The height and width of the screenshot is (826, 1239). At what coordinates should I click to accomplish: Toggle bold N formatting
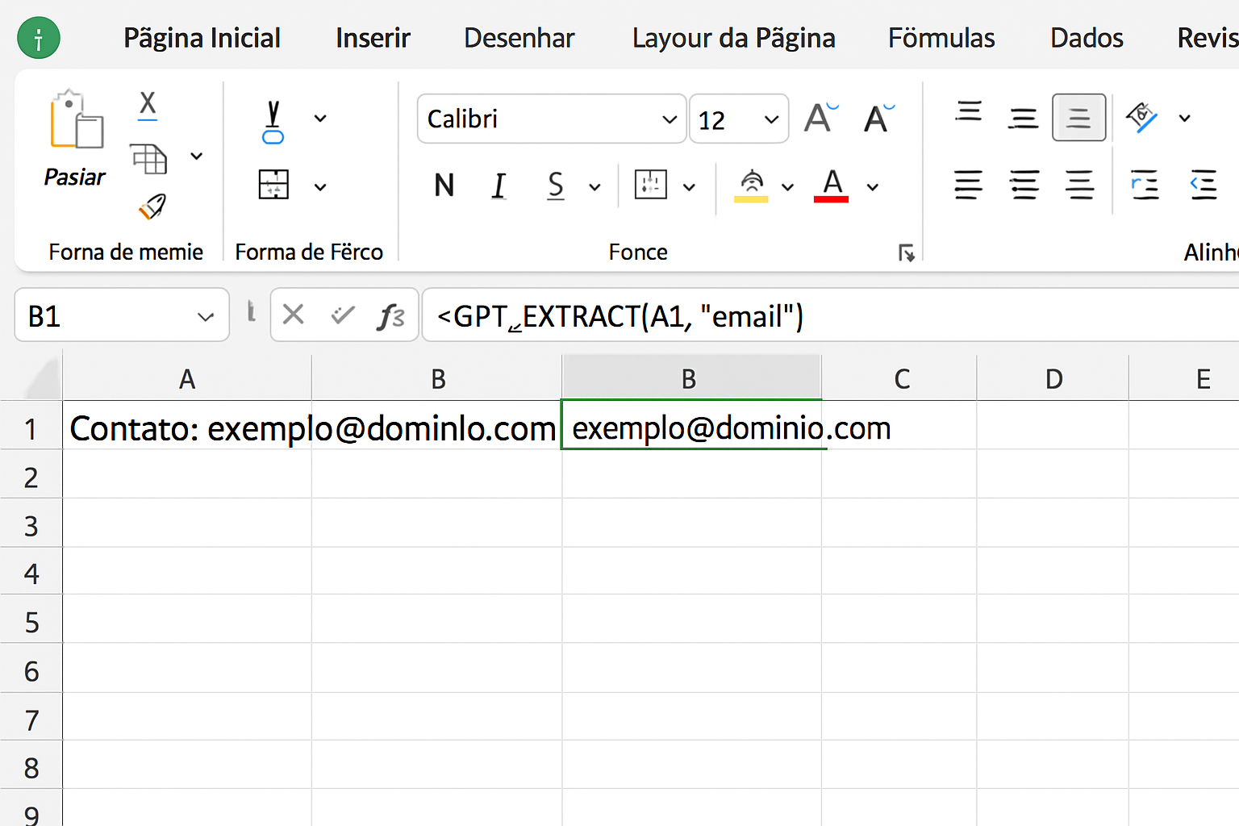pyautogui.click(x=444, y=186)
